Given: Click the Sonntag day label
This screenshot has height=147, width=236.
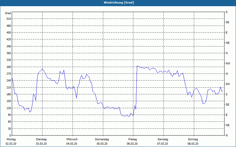Looking at the screenshot, I should 193,139.
